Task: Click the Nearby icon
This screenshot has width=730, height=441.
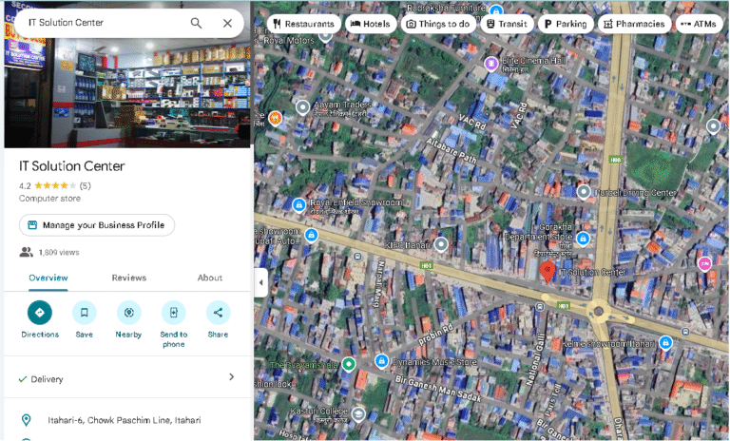Action: 128,313
